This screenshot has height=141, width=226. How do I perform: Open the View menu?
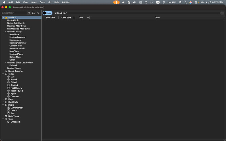[x=25, y=2]
